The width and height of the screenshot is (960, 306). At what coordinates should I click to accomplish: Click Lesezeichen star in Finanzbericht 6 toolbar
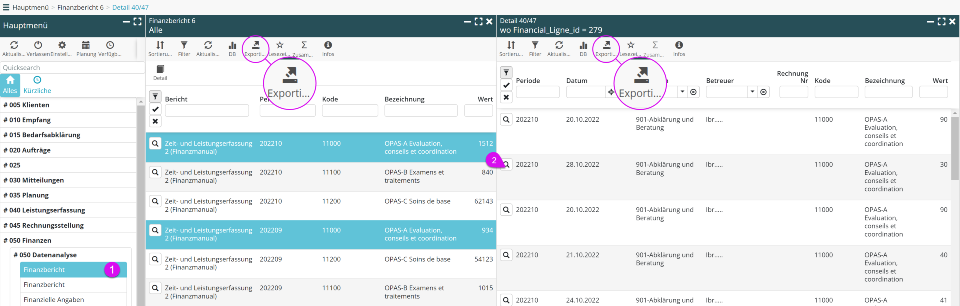click(x=280, y=48)
